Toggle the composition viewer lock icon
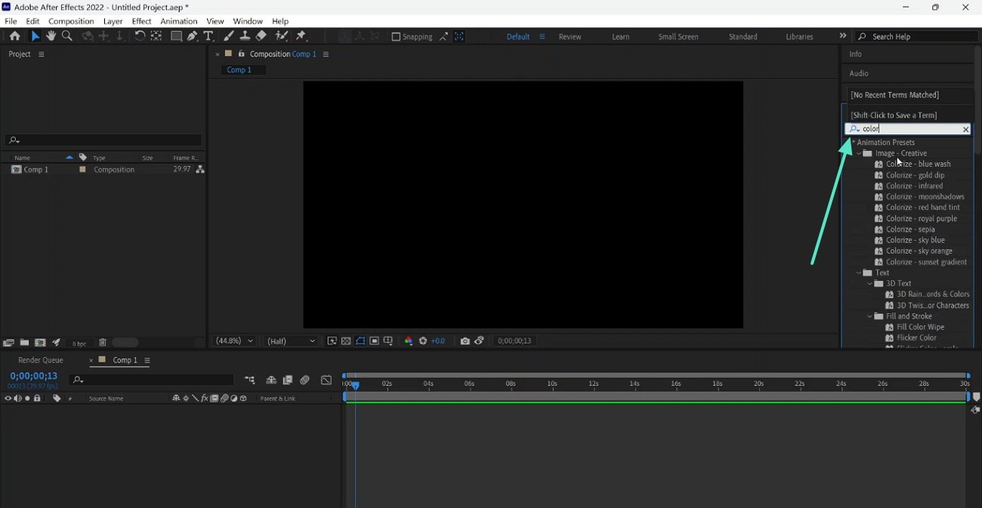Image resolution: width=982 pixels, height=508 pixels. [242, 54]
